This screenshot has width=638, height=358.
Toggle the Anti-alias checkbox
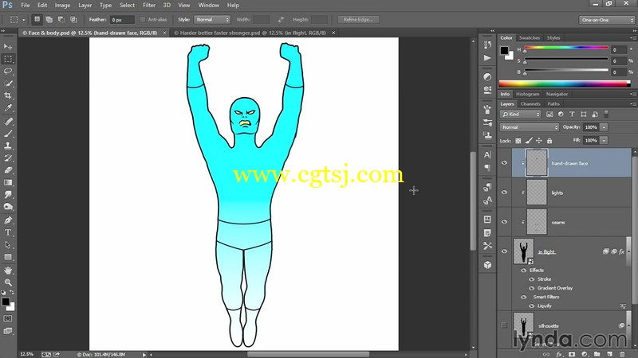(x=143, y=19)
